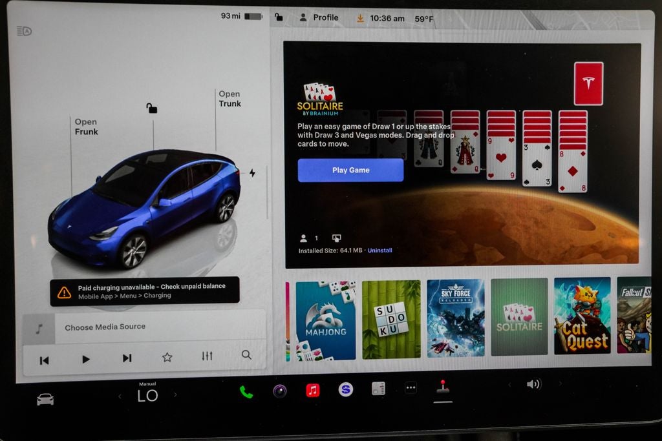The image size is (662, 441).
Task: Open car controls menu
Action: (45, 399)
